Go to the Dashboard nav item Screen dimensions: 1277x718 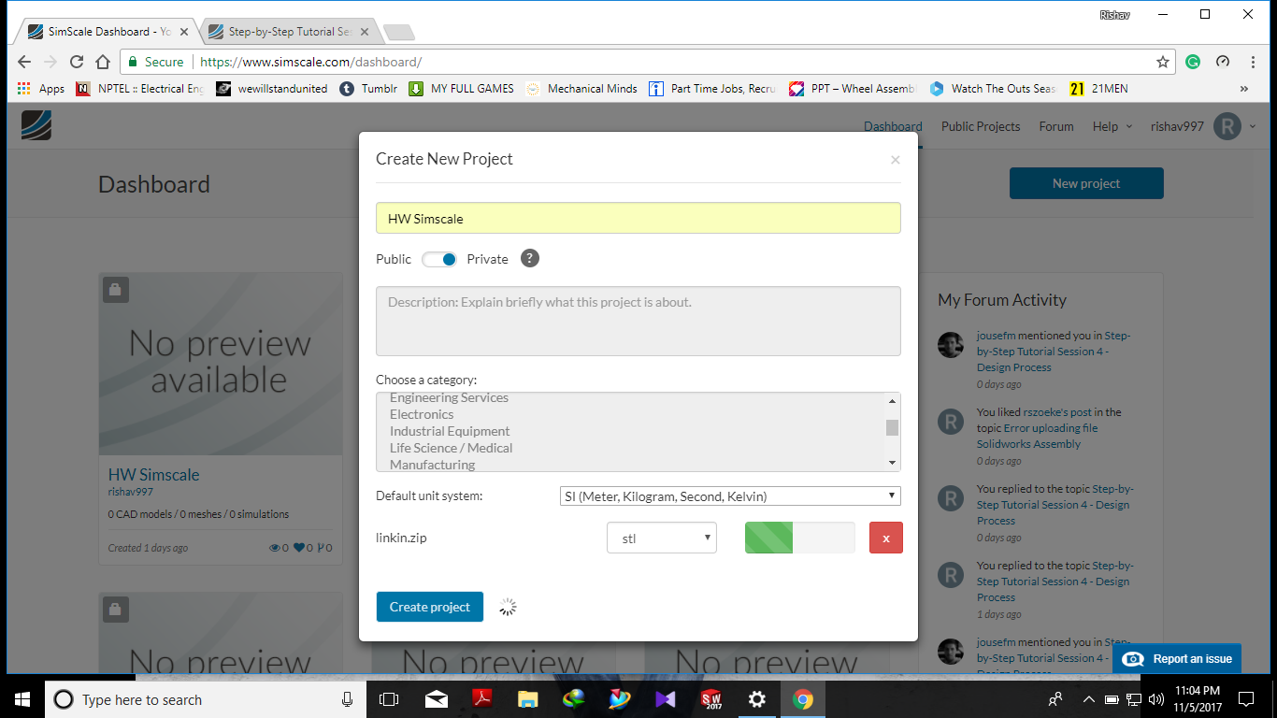point(893,126)
